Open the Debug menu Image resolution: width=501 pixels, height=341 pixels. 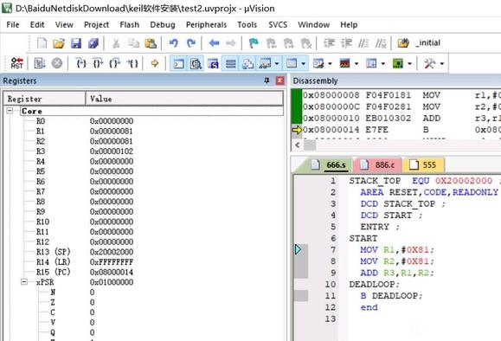point(163,24)
